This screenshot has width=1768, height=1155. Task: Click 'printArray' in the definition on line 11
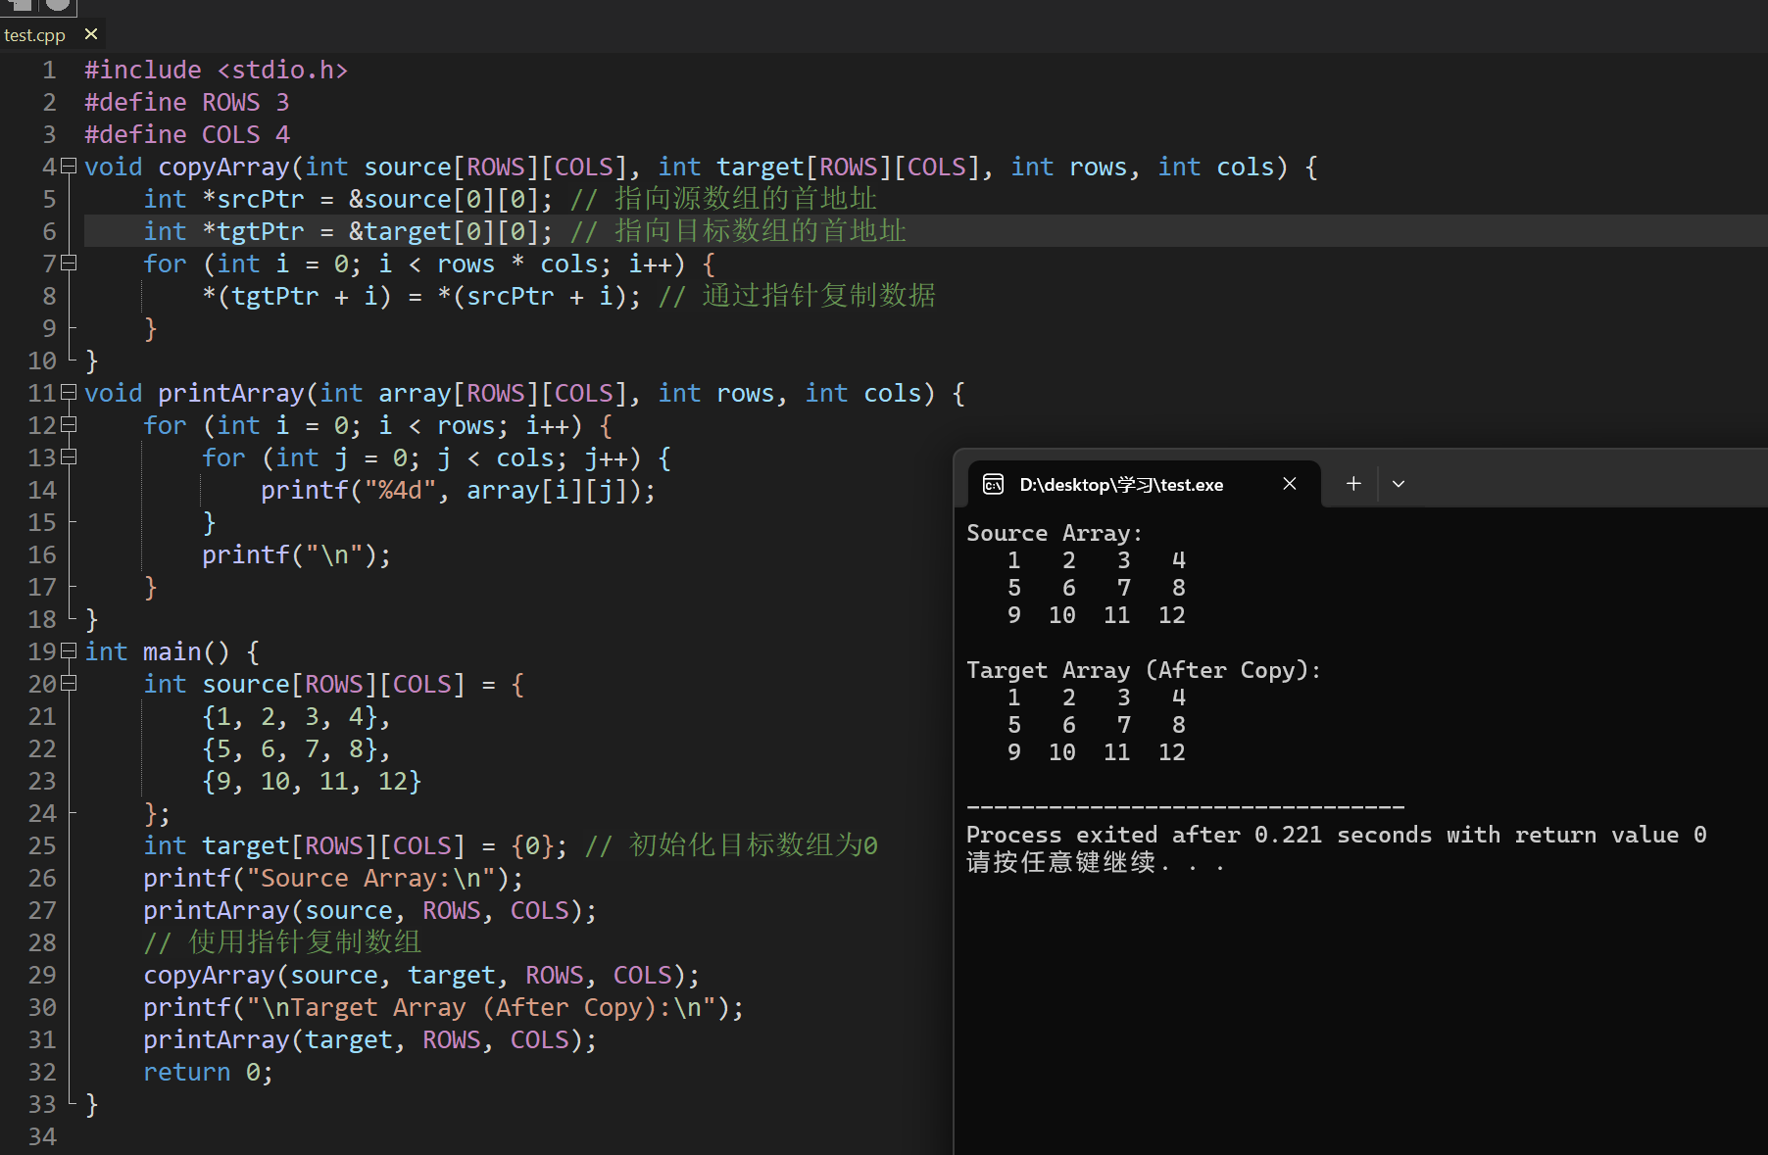[x=231, y=394]
